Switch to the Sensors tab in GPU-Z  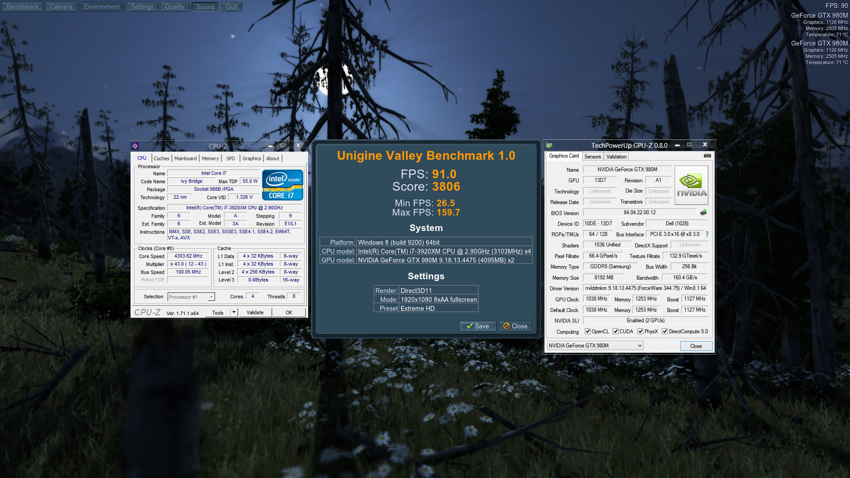coord(592,157)
